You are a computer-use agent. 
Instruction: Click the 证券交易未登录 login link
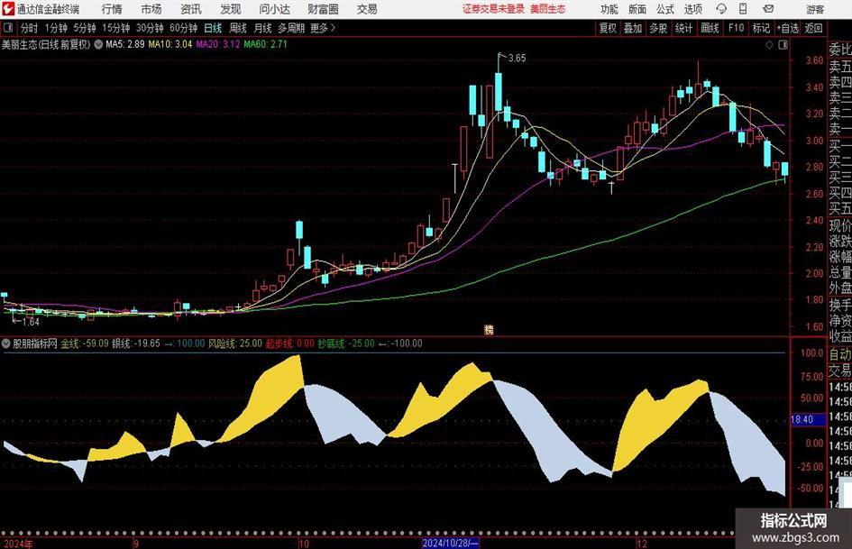(x=493, y=9)
